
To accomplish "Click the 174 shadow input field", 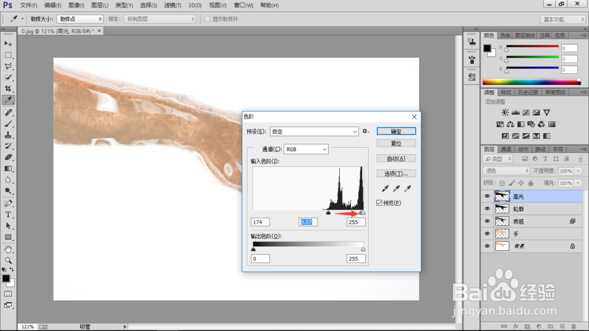I will click(x=260, y=222).
